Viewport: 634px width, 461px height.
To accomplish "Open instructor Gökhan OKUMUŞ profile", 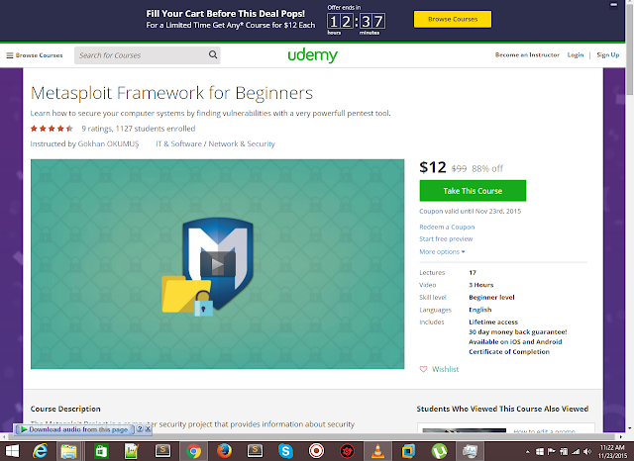I will [x=108, y=143].
